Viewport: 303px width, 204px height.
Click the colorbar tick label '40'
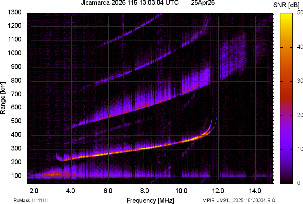300,47
